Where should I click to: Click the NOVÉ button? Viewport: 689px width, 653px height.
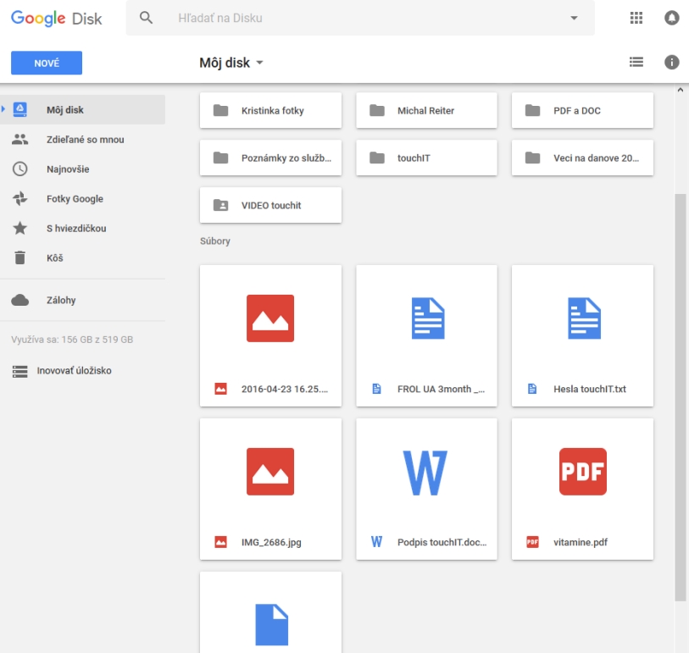[47, 64]
